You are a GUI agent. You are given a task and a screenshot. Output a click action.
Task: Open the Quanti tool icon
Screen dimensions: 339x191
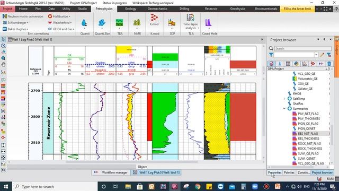coord(85,23)
